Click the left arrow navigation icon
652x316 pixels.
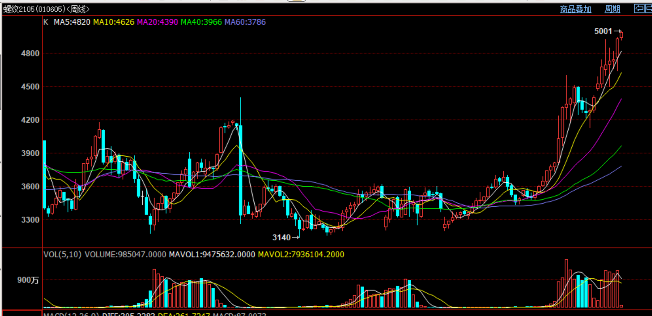point(639,9)
